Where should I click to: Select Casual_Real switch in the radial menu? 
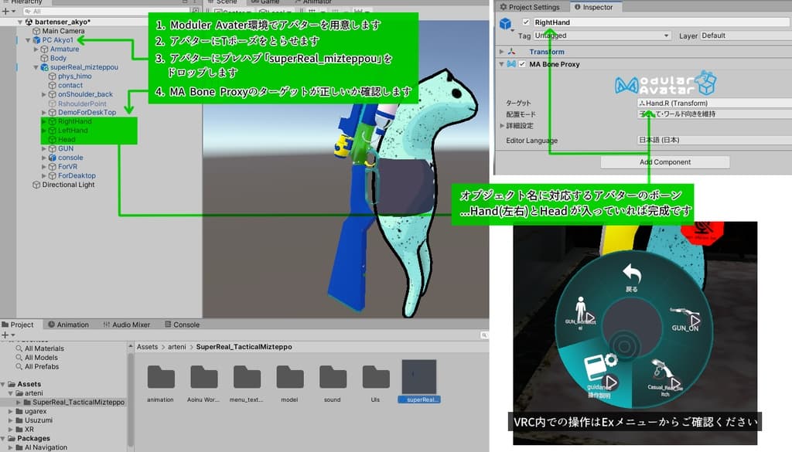pos(666,377)
